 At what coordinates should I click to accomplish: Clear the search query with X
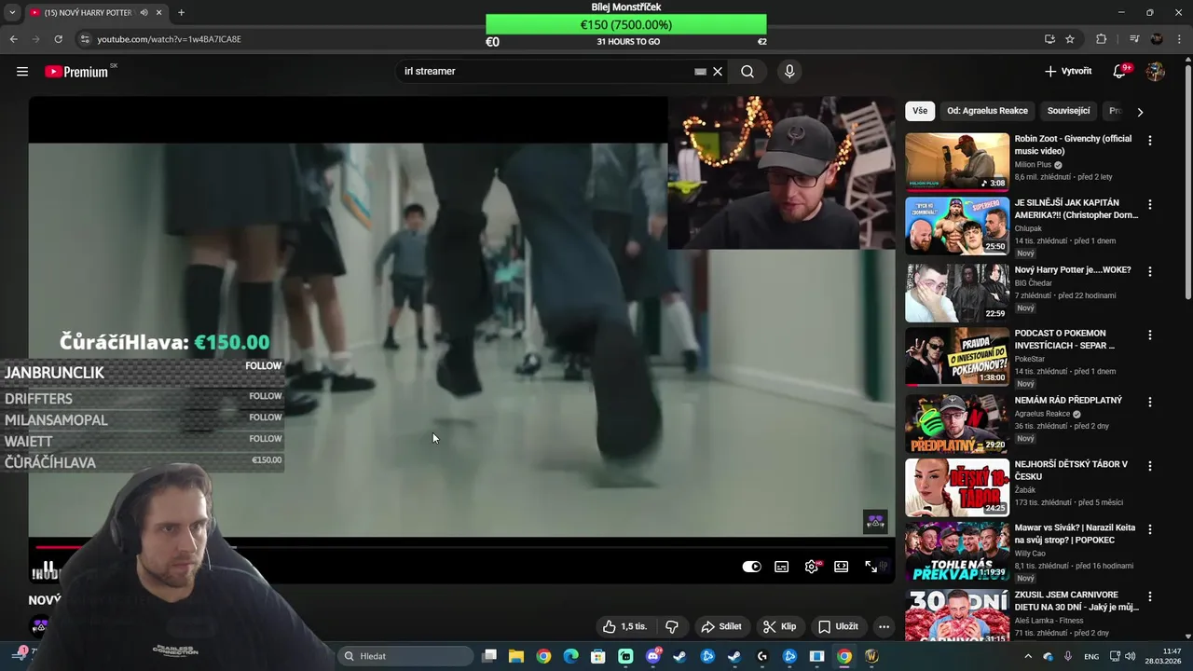click(718, 72)
